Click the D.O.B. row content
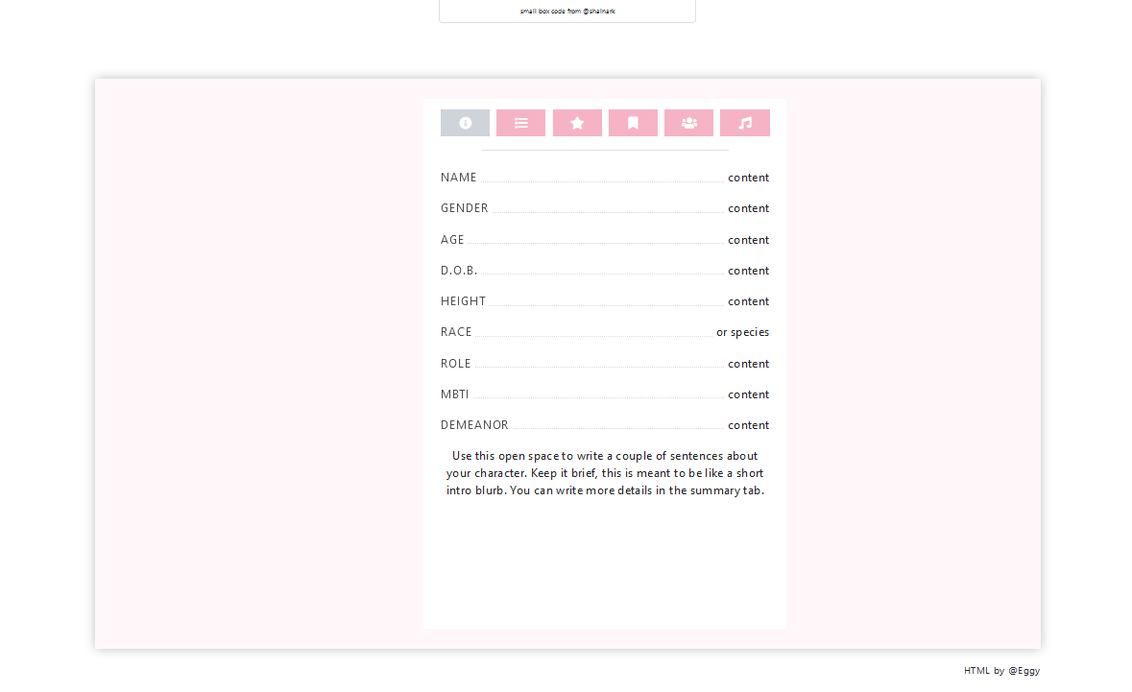This screenshot has width=1132, height=692. 749,270
